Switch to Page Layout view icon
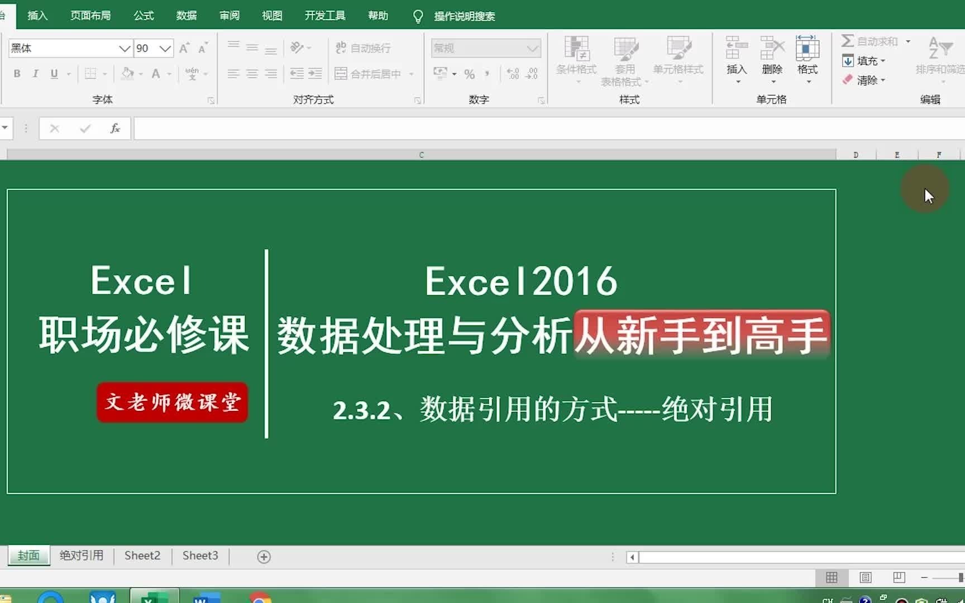This screenshot has height=603, width=965. (x=866, y=577)
